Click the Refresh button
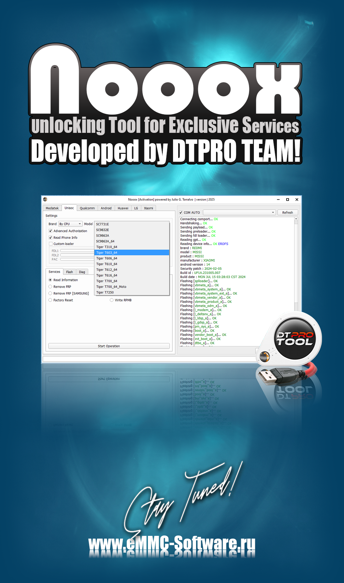The width and height of the screenshot is (344, 583). pyautogui.click(x=288, y=213)
